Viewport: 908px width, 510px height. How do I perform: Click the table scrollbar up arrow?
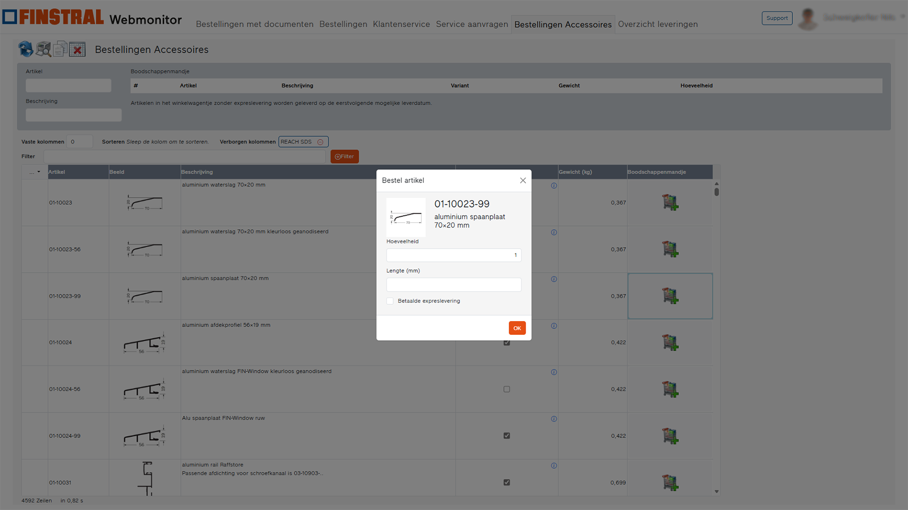click(x=716, y=183)
